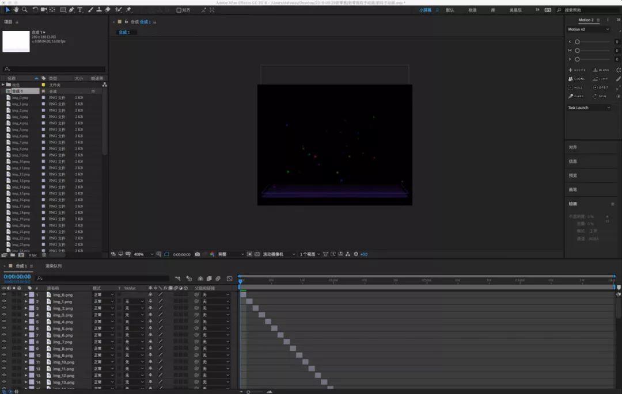Image resolution: width=622 pixels, height=394 pixels.
Task: Select the Pen tool
Action: pos(71,10)
